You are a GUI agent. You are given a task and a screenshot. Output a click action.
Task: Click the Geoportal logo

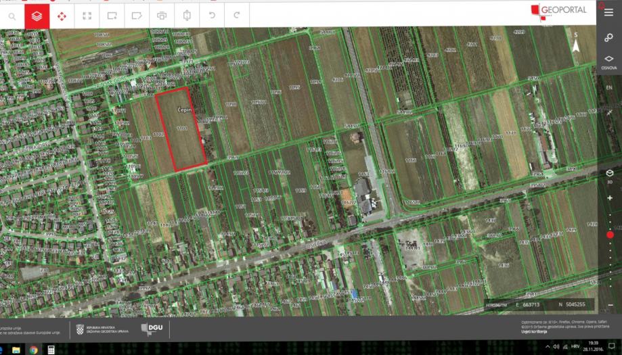(558, 11)
